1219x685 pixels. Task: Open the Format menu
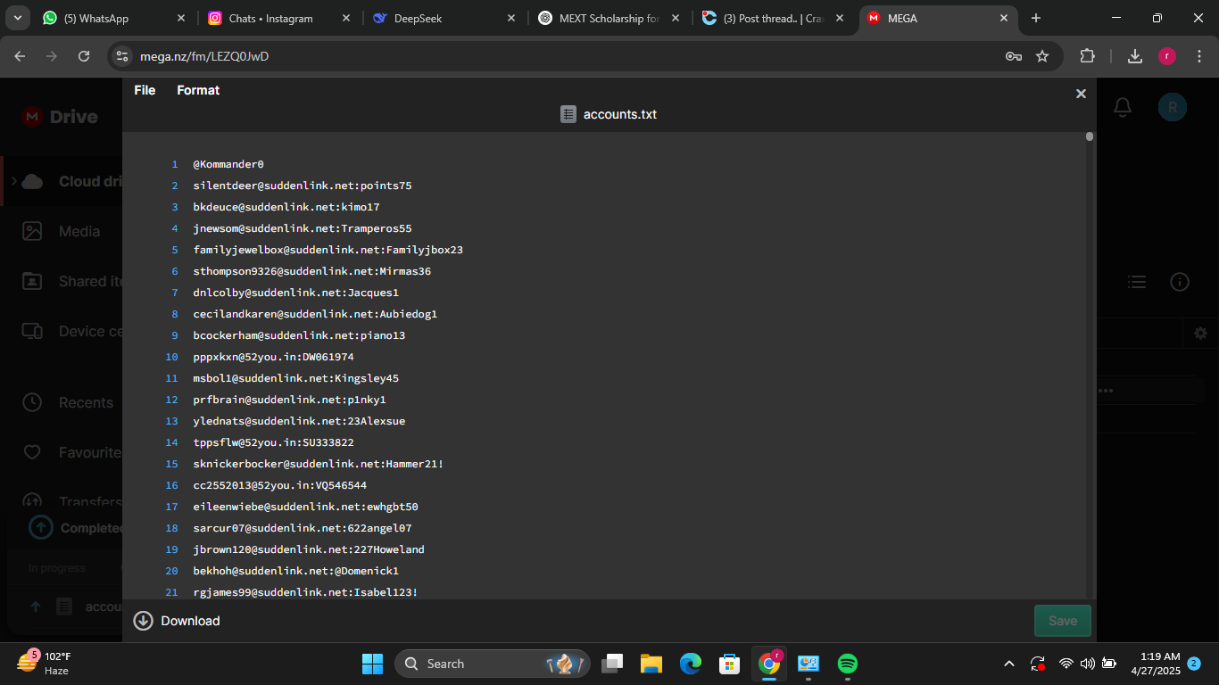[197, 90]
